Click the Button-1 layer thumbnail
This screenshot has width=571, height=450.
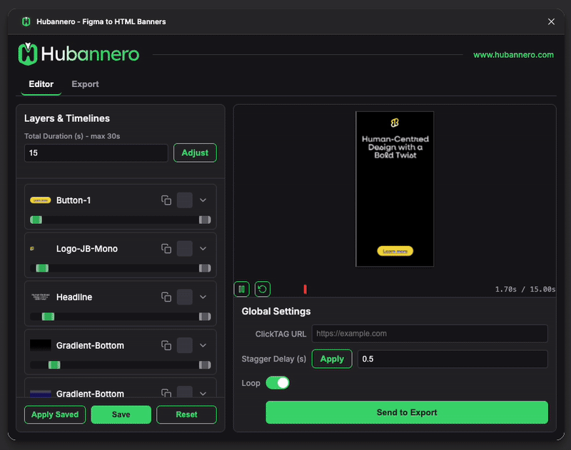pos(41,200)
